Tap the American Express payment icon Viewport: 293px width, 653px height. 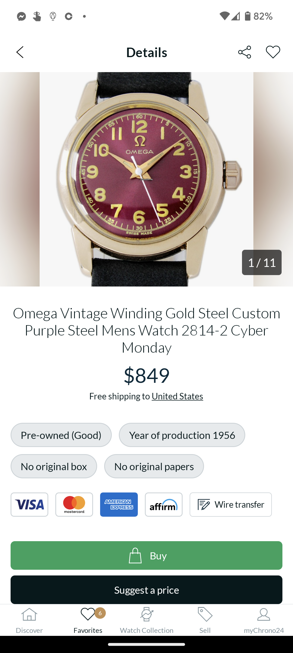[119, 504]
